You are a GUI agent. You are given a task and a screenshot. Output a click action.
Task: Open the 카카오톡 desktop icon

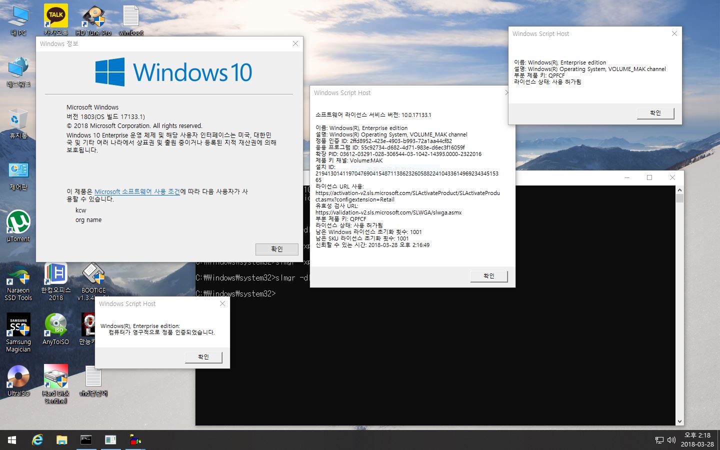point(56,20)
